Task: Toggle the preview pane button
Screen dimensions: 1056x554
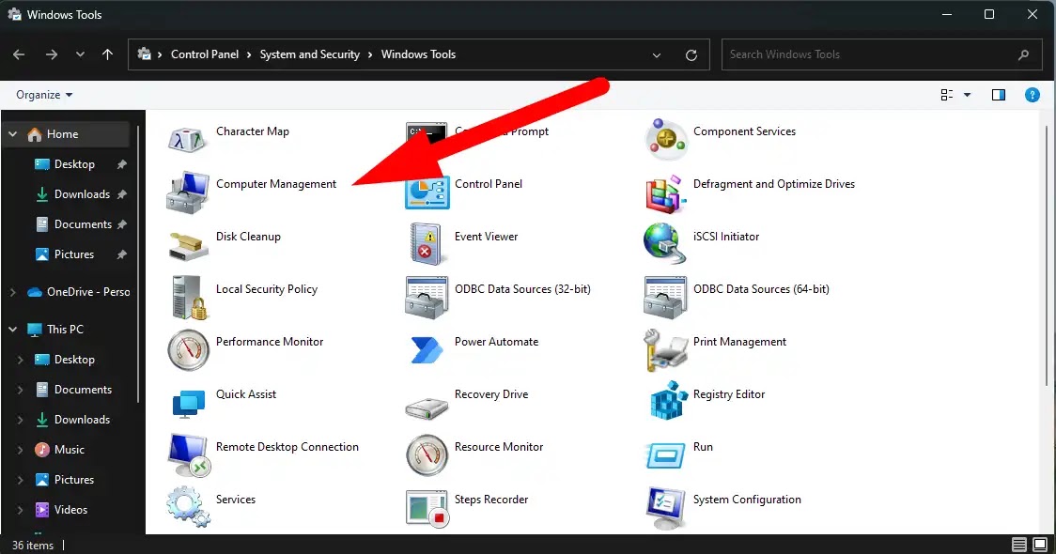Action: [998, 95]
